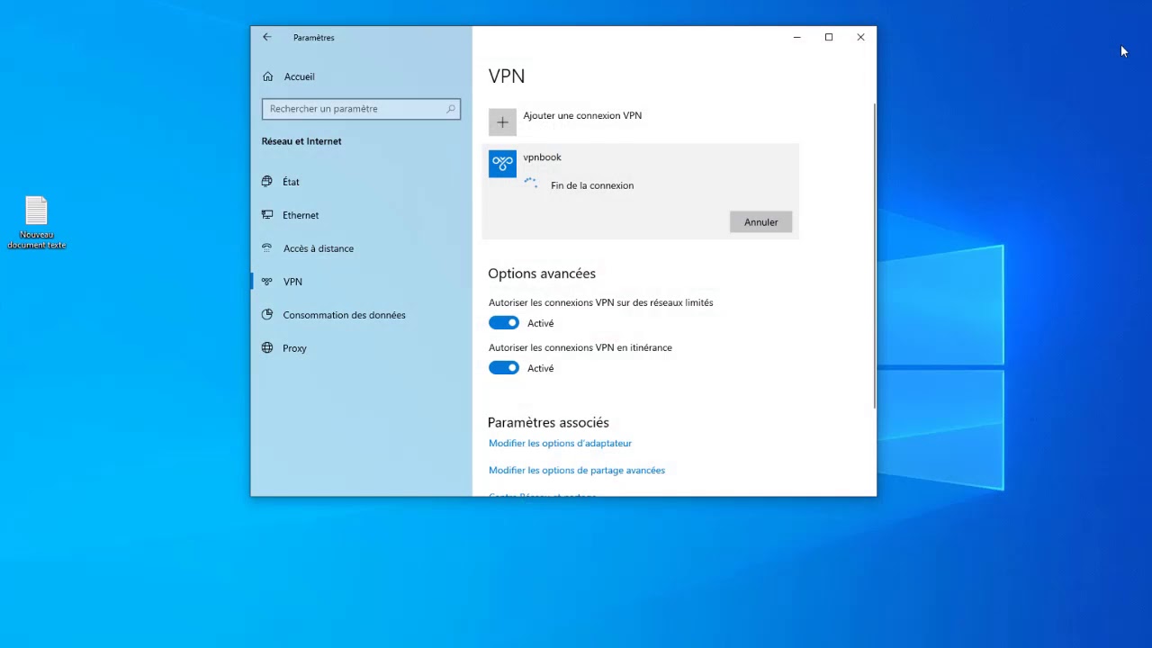1152x648 pixels.
Task: Click the vpnbook connection icon
Action: click(x=502, y=163)
